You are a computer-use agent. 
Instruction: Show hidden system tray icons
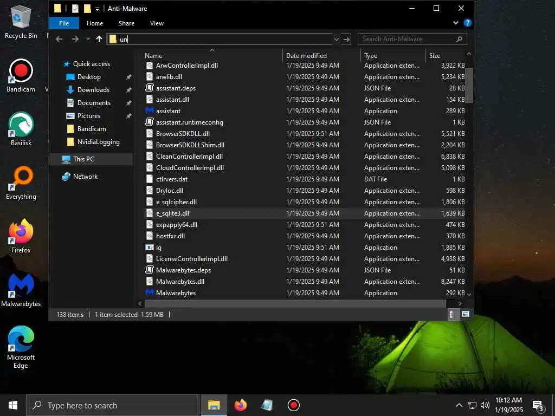(459, 405)
